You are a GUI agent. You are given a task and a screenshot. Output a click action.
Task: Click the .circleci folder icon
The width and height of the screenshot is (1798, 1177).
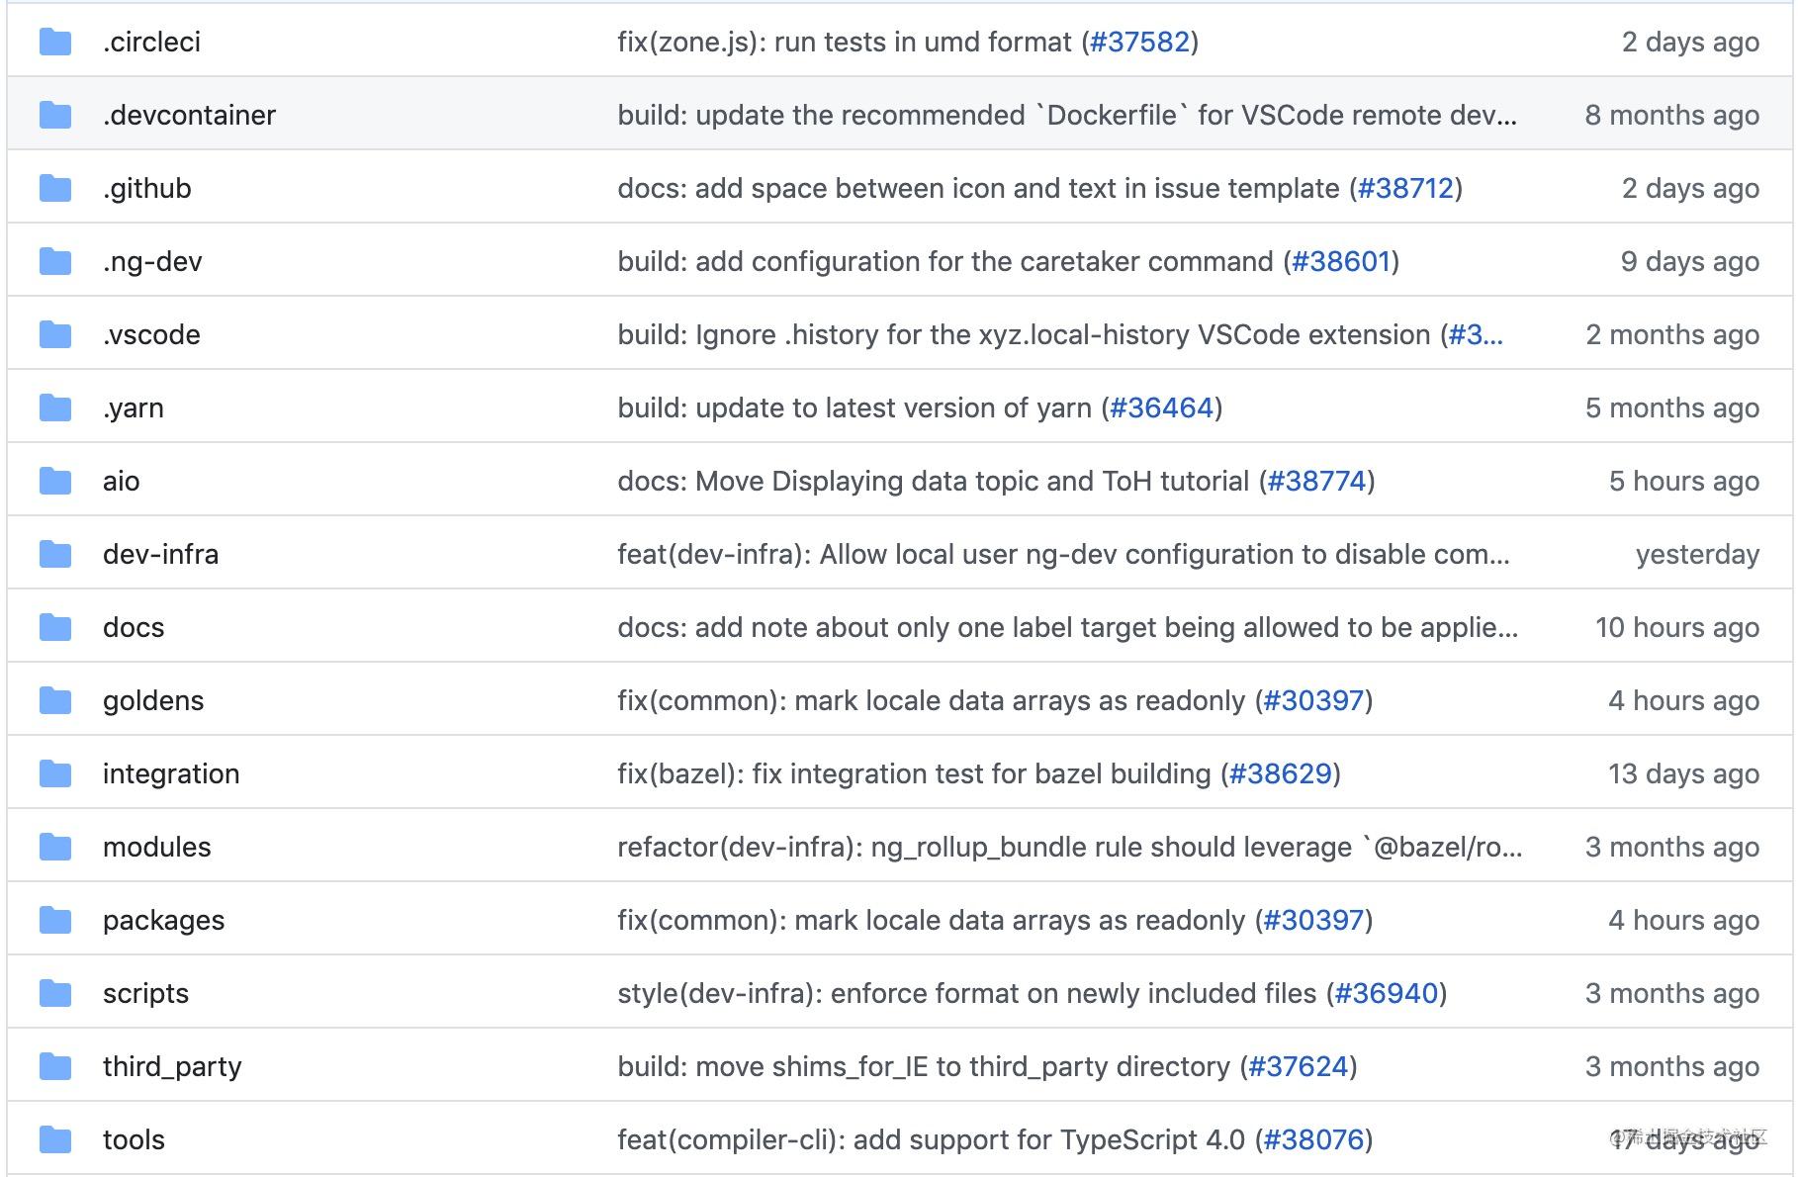point(55,42)
